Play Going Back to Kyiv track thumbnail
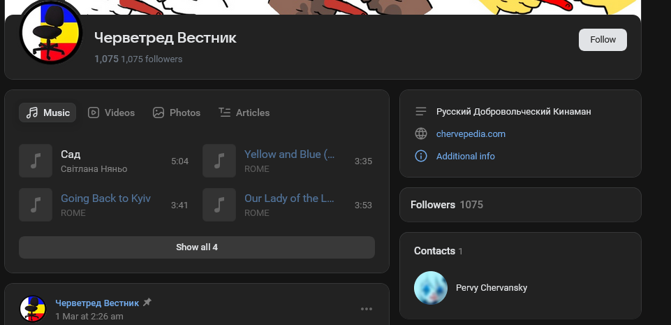Image resolution: width=671 pixels, height=325 pixels. [x=36, y=205]
